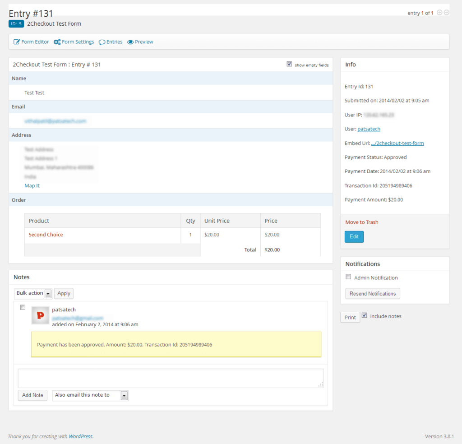Viewport: 462px width, 444px height.
Task: Go to the Entries menu item
Action: tap(111, 42)
